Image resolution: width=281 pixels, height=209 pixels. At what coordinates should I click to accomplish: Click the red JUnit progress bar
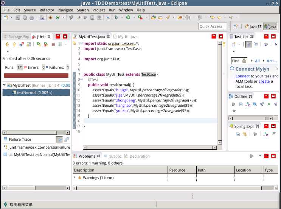(x=36, y=75)
